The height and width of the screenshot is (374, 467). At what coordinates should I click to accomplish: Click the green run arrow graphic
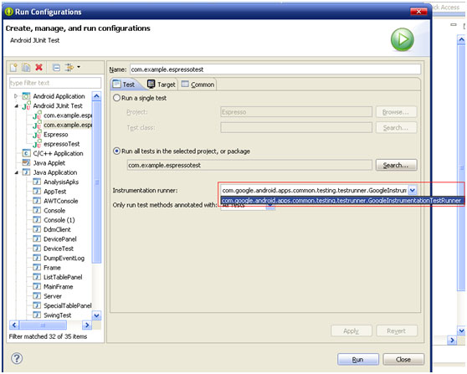(x=403, y=39)
